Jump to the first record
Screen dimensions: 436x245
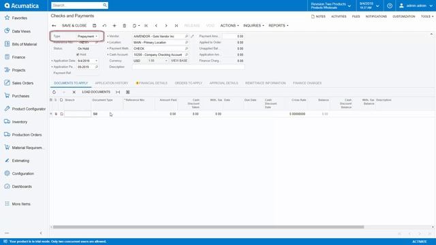(x=146, y=26)
